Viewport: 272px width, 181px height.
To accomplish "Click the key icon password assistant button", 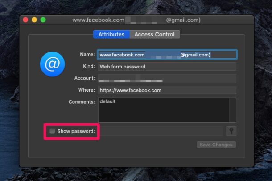I will pos(231,131).
